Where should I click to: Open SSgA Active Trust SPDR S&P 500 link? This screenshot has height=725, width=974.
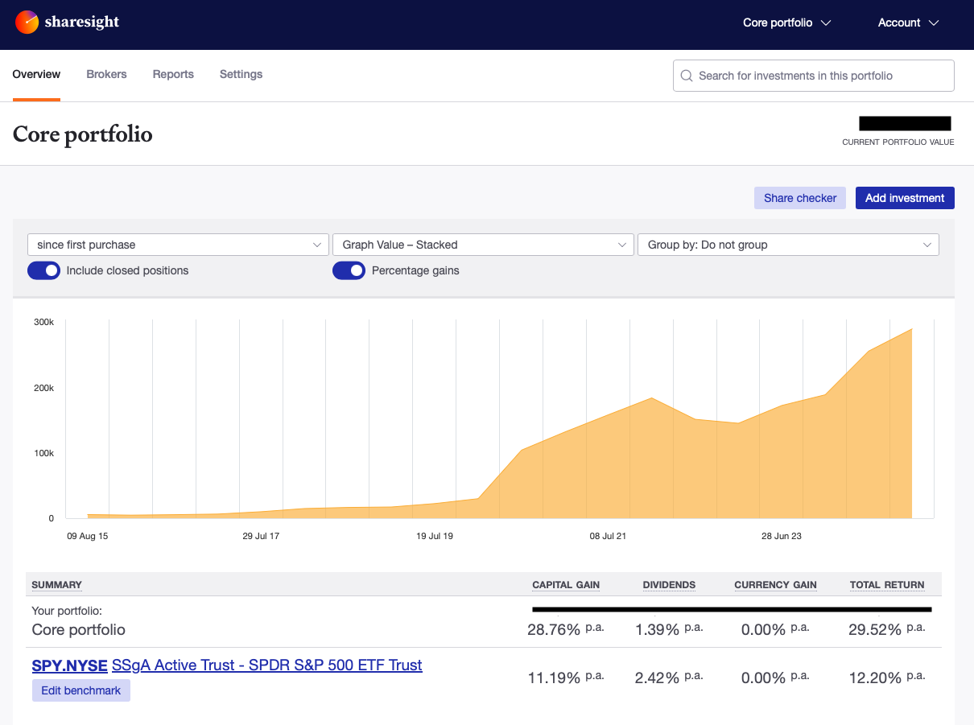[267, 665]
